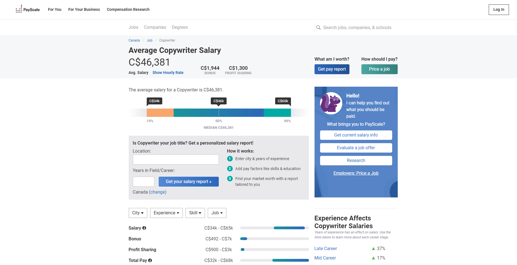Click the MEDIAN C$46,381 label

click(x=219, y=128)
